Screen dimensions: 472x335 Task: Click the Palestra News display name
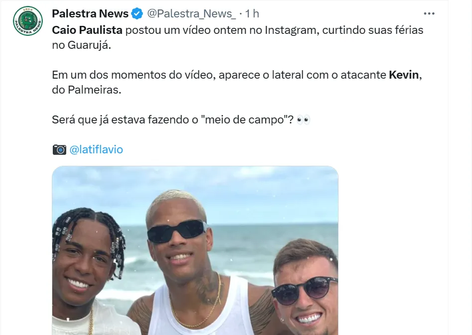(90, 13)
